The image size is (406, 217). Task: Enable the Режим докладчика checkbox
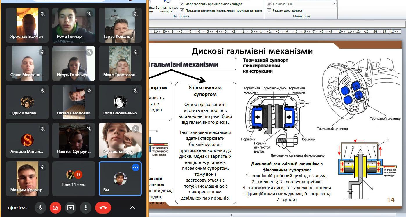[x=269, y=10]
